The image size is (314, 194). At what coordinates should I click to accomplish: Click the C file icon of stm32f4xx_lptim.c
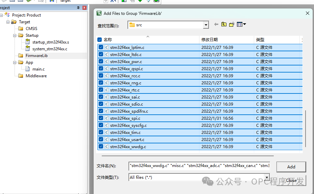[x=107, y=47]
